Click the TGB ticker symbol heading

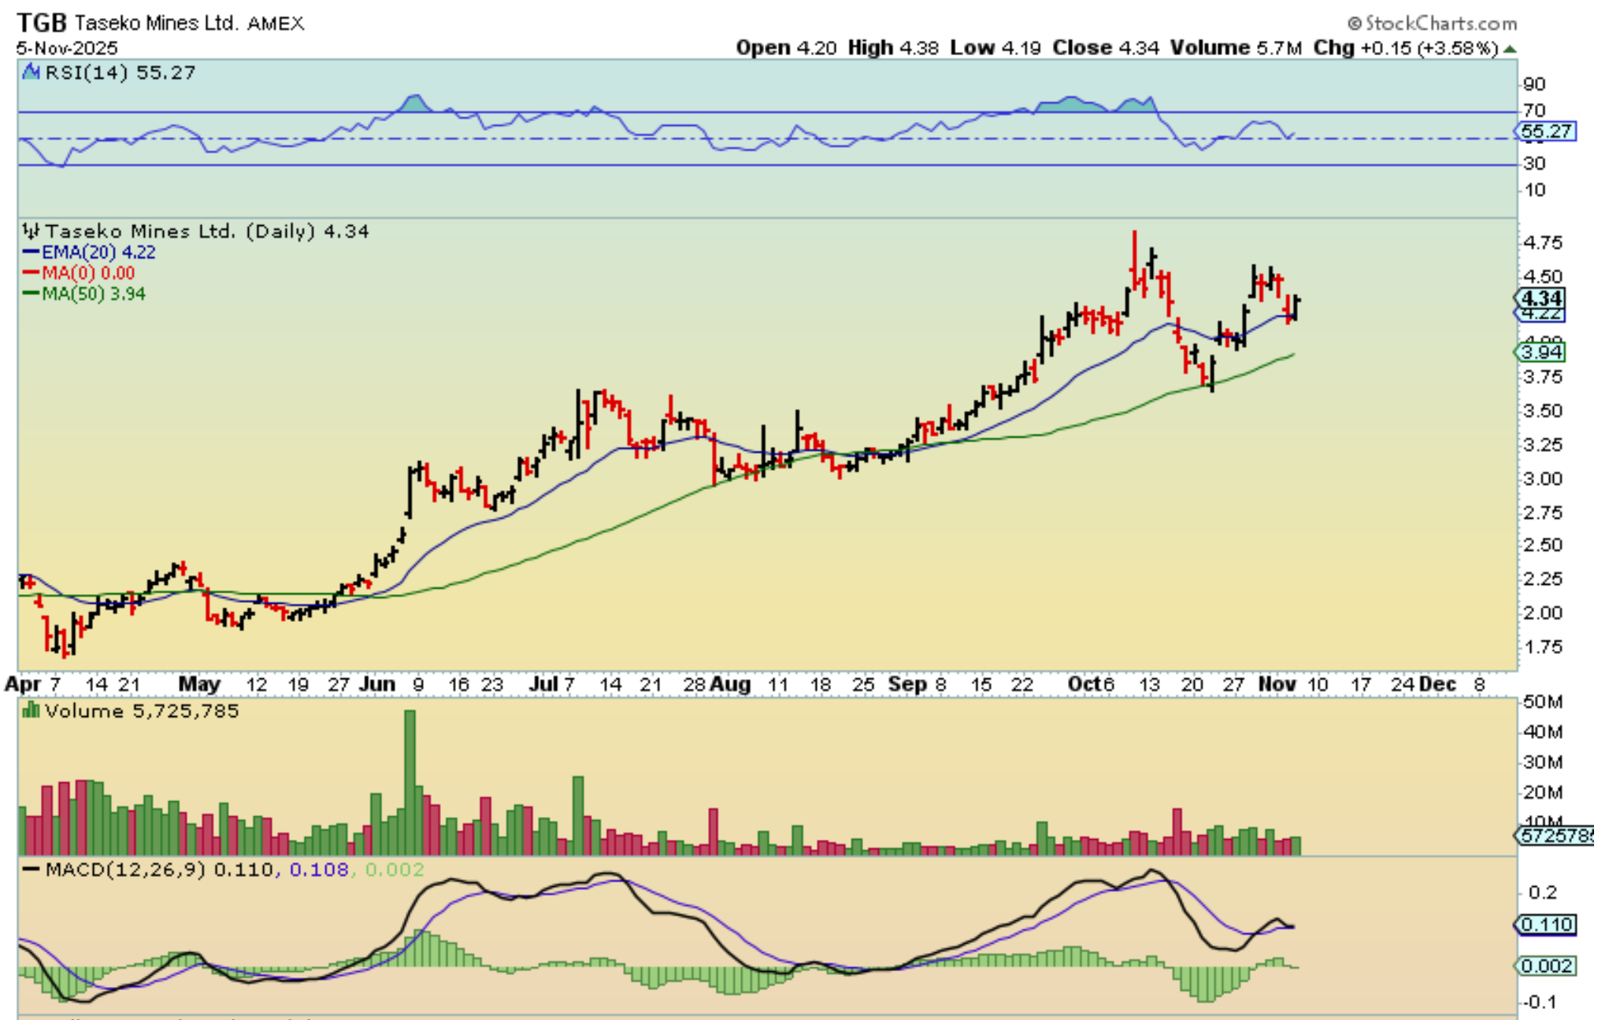tap(42, 23)
